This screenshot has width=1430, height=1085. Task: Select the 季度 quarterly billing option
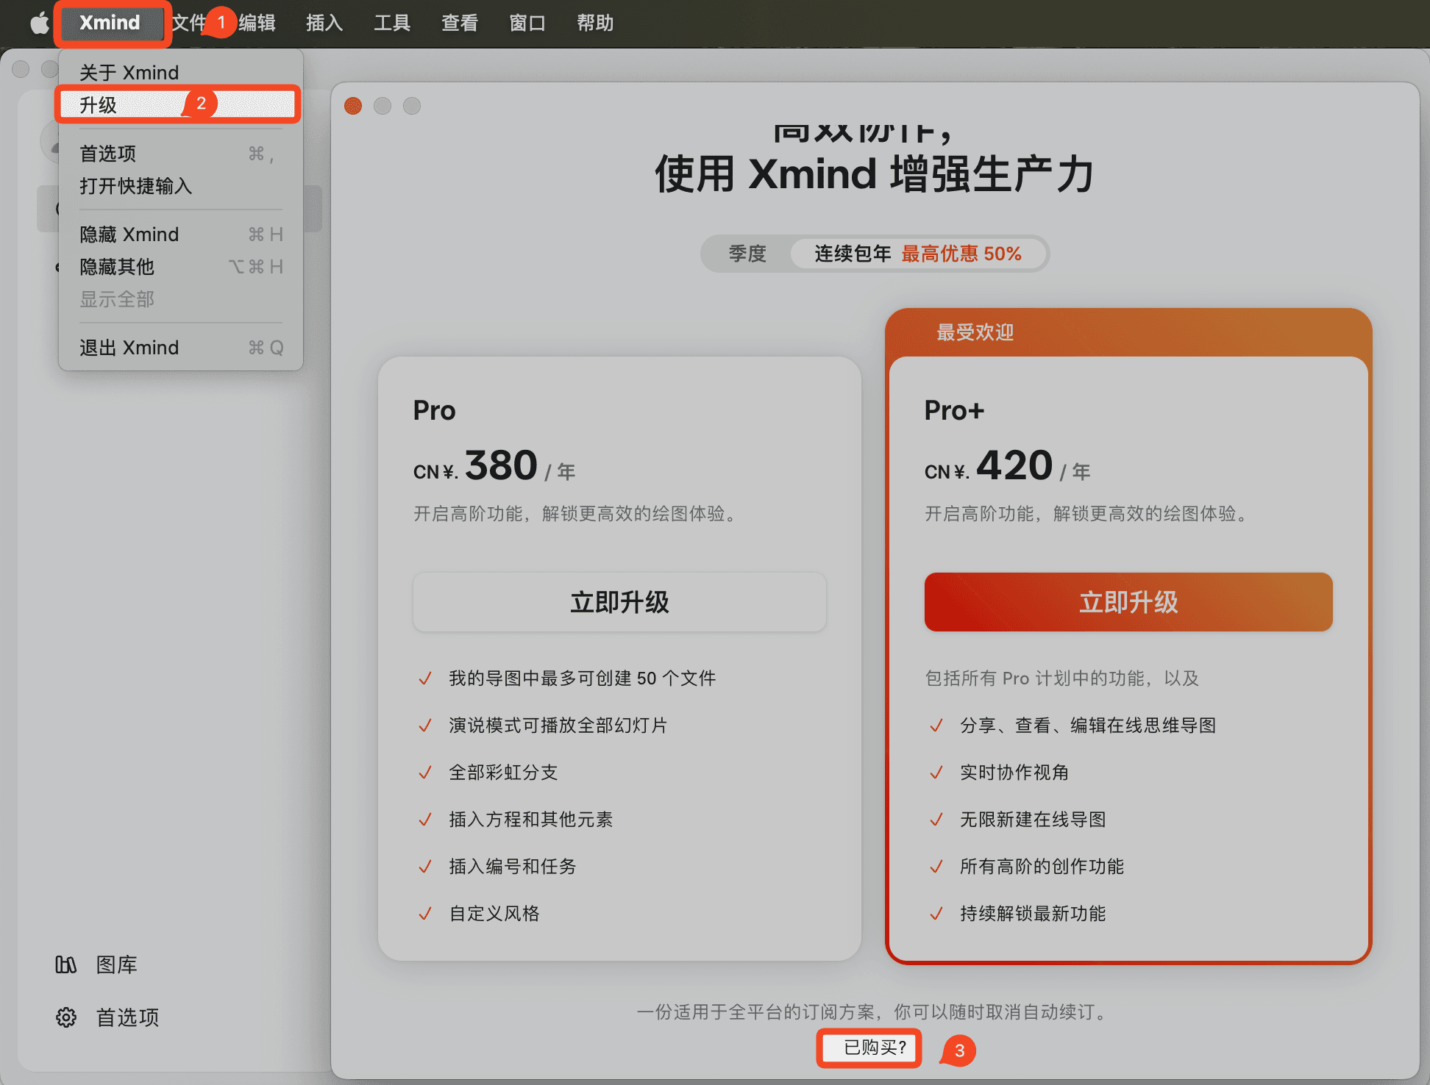click(747, 254)
